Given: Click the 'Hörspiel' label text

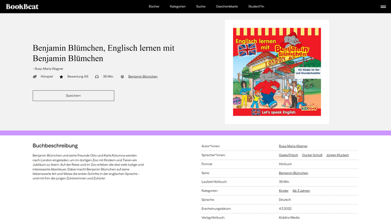Looking at the screenshot, I should (47, 77).
